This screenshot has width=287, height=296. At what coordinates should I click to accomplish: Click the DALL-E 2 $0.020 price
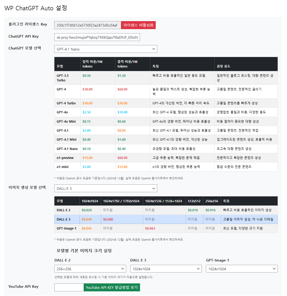coord(87,210)
